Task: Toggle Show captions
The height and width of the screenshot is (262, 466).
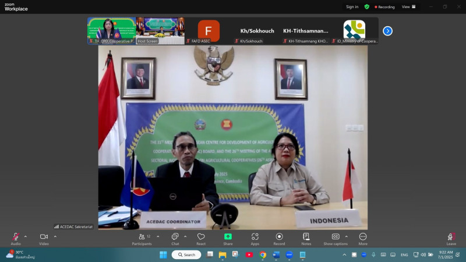Action: click(x=336, y=239)
